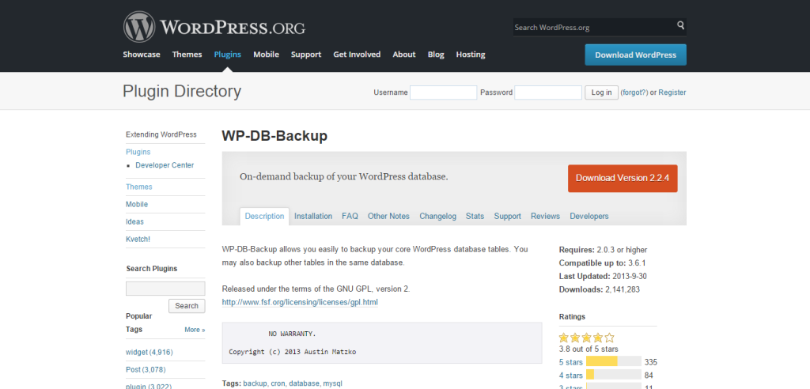This screenshot has height=389, width=810.
Task: Open the 4 stars ratings link
Action: 570,376
